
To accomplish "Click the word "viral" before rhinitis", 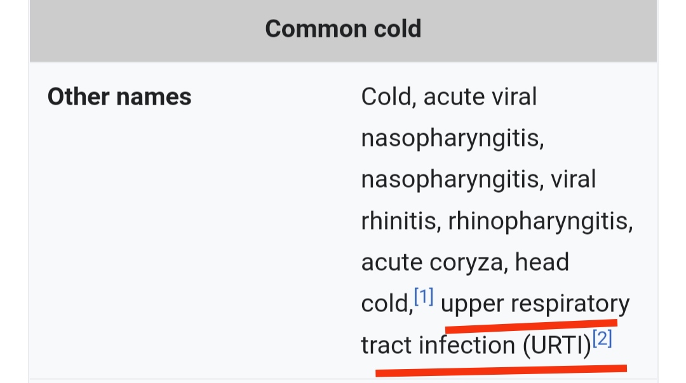I will (x=573, y=179).
